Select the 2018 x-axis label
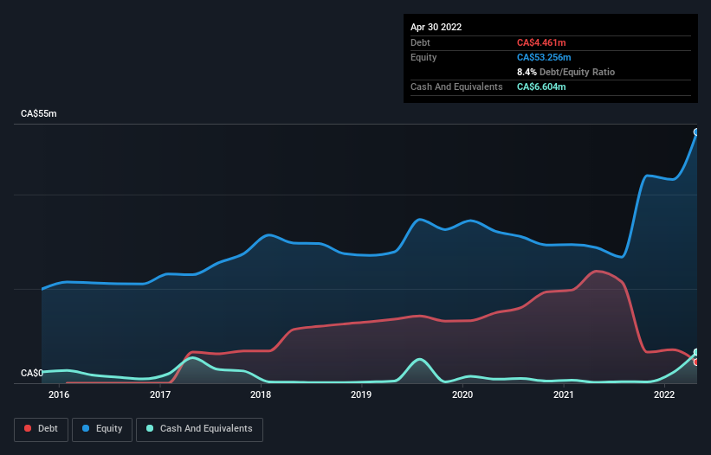 (x=261, y=394)
